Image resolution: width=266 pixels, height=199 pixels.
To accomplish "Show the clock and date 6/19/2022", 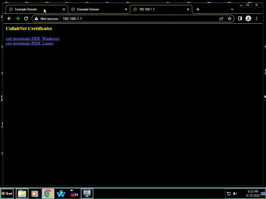I will 253,193.
